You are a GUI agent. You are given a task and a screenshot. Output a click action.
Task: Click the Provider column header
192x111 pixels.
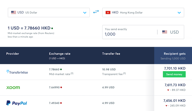tap(12, 54)
